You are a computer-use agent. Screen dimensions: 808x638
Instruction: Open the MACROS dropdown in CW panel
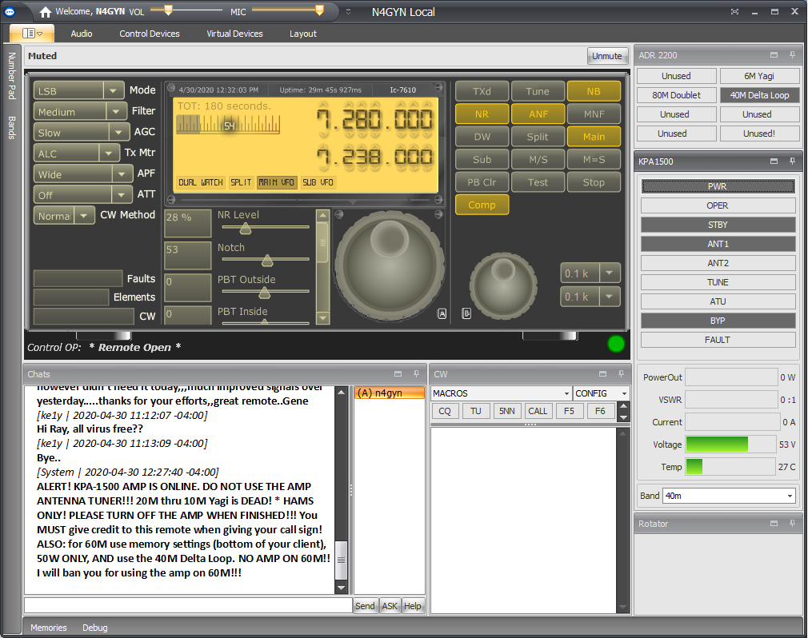click(x=501, y=393)
